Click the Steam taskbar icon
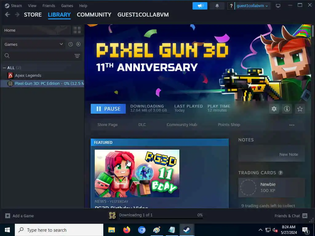Image resolution: width=315 pixels, height=236 pixels. click(187, 230)
